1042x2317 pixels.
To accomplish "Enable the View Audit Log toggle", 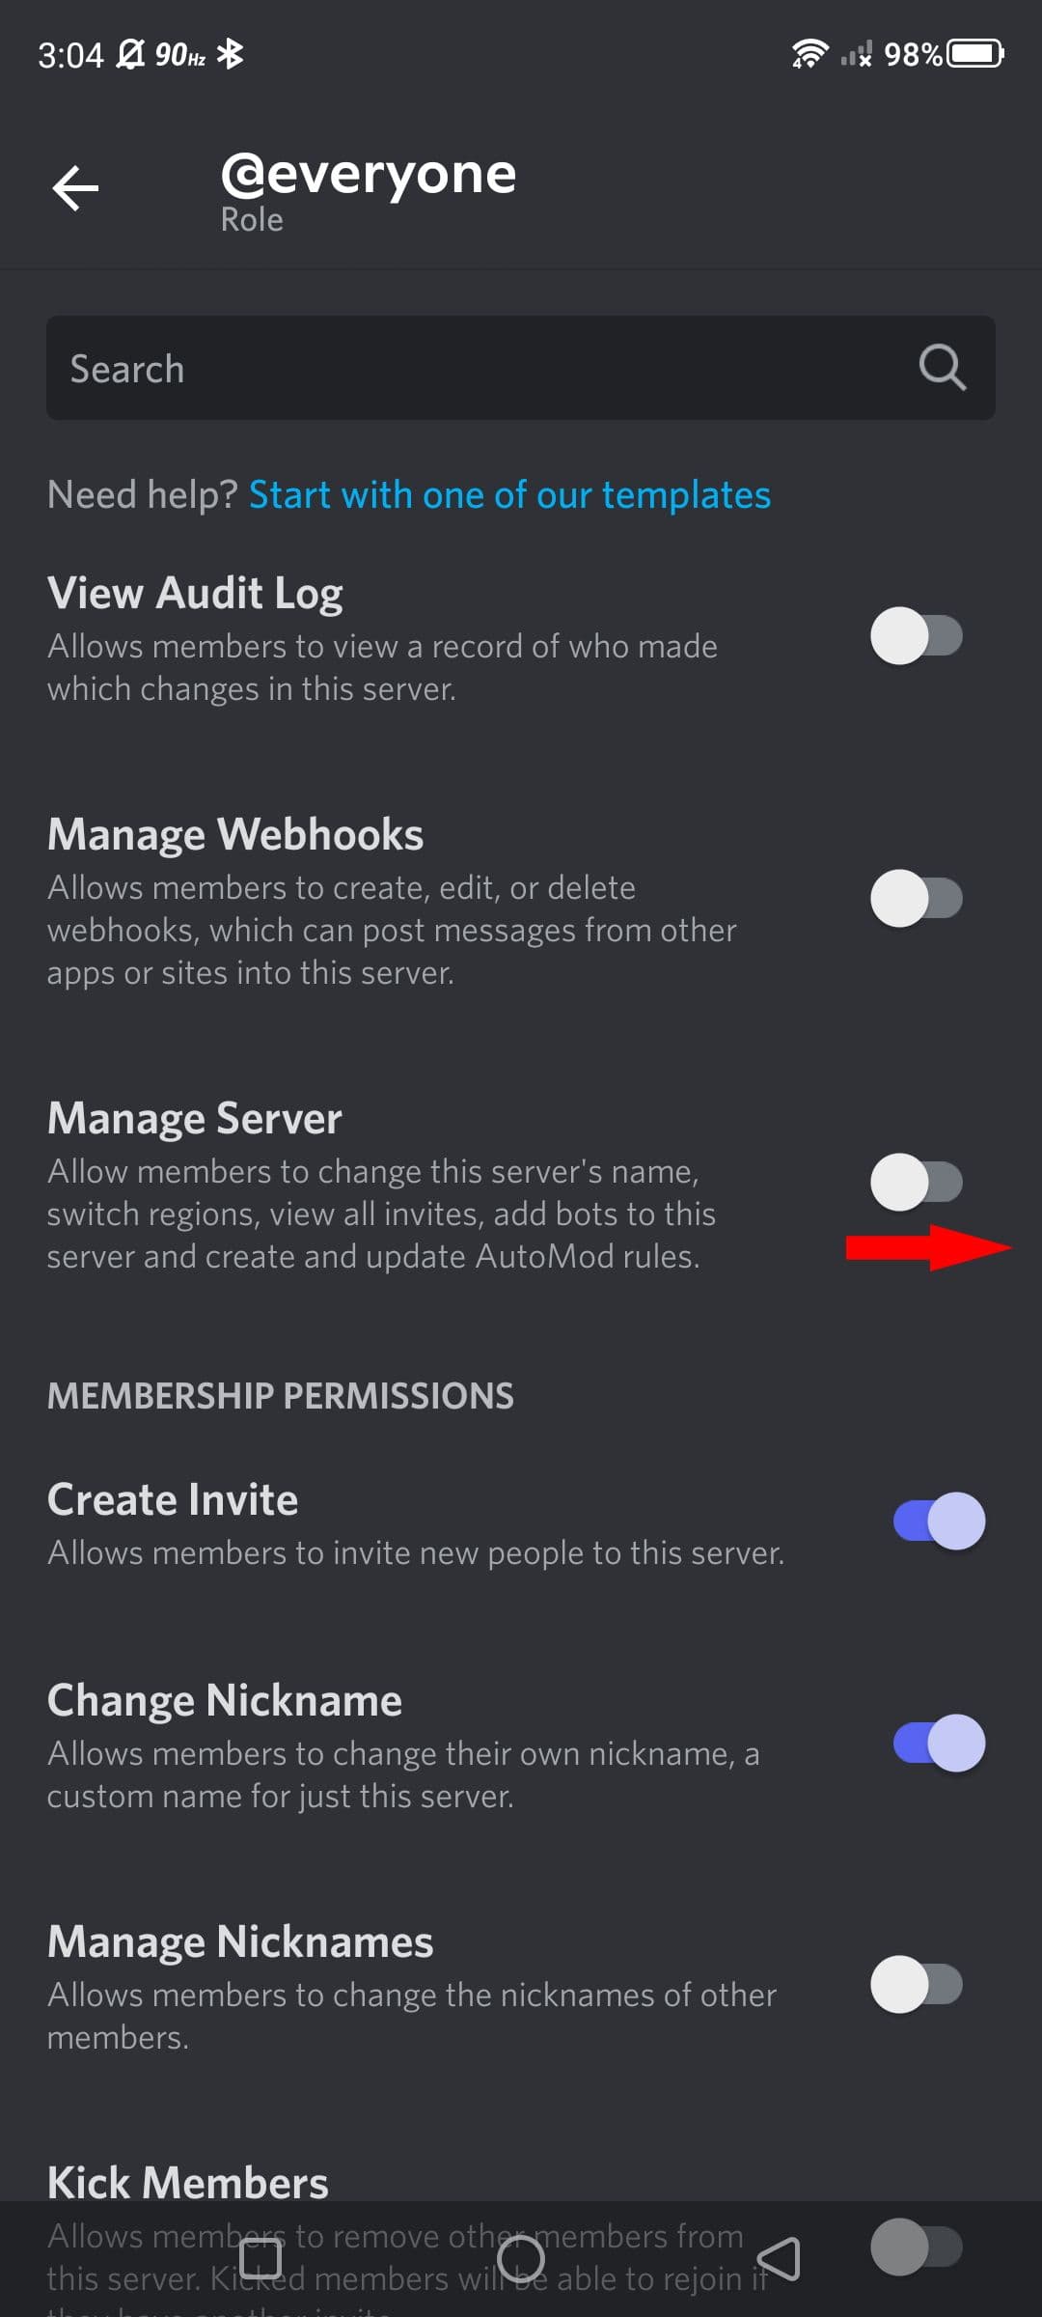I will pos(917,635).
